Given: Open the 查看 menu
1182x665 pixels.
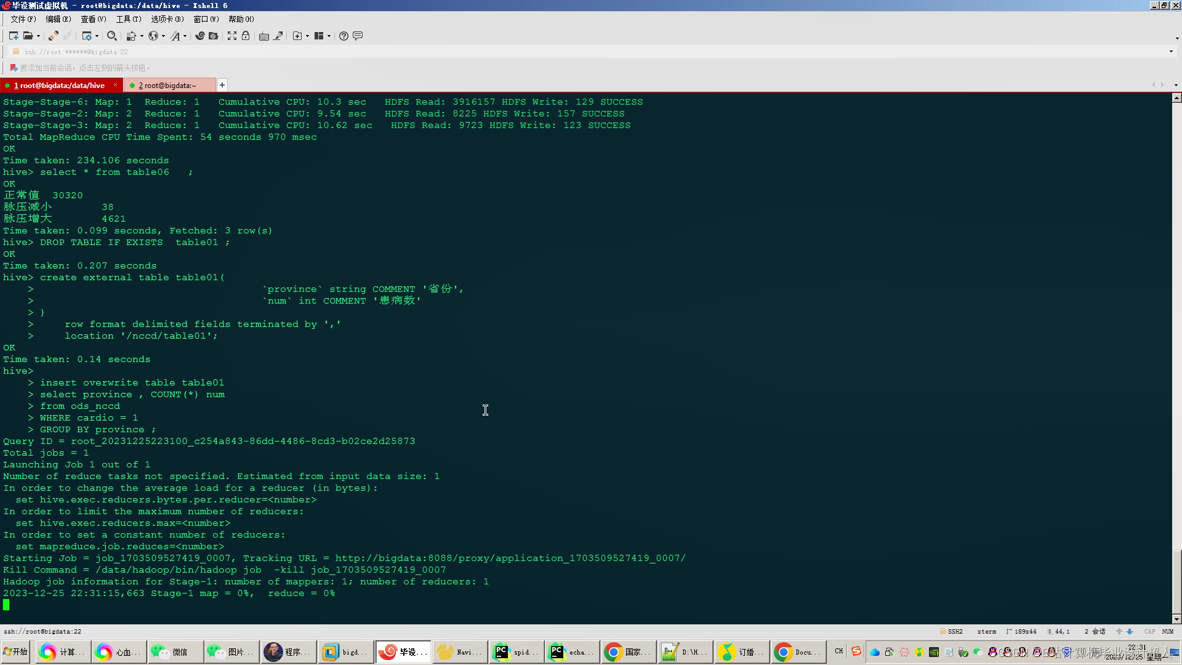Looking at the screenshot, I should click(x=93, y=19).
